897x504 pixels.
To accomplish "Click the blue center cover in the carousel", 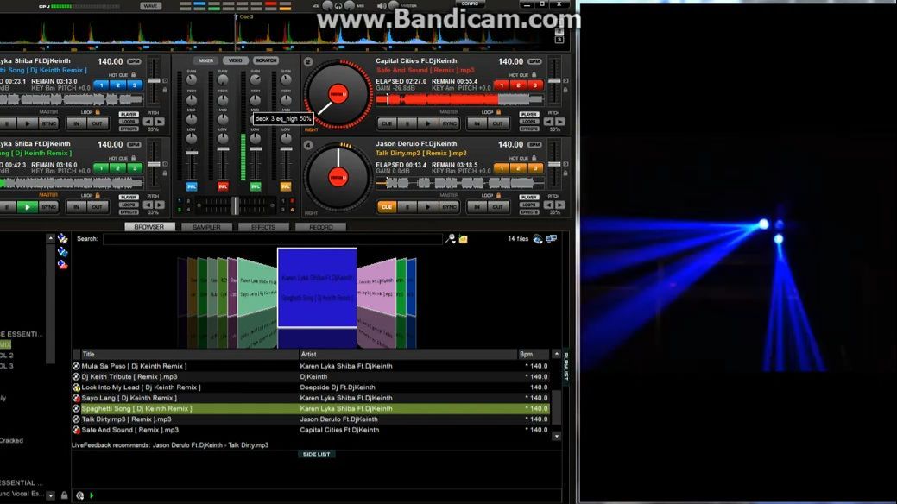I will coord(317,287).
